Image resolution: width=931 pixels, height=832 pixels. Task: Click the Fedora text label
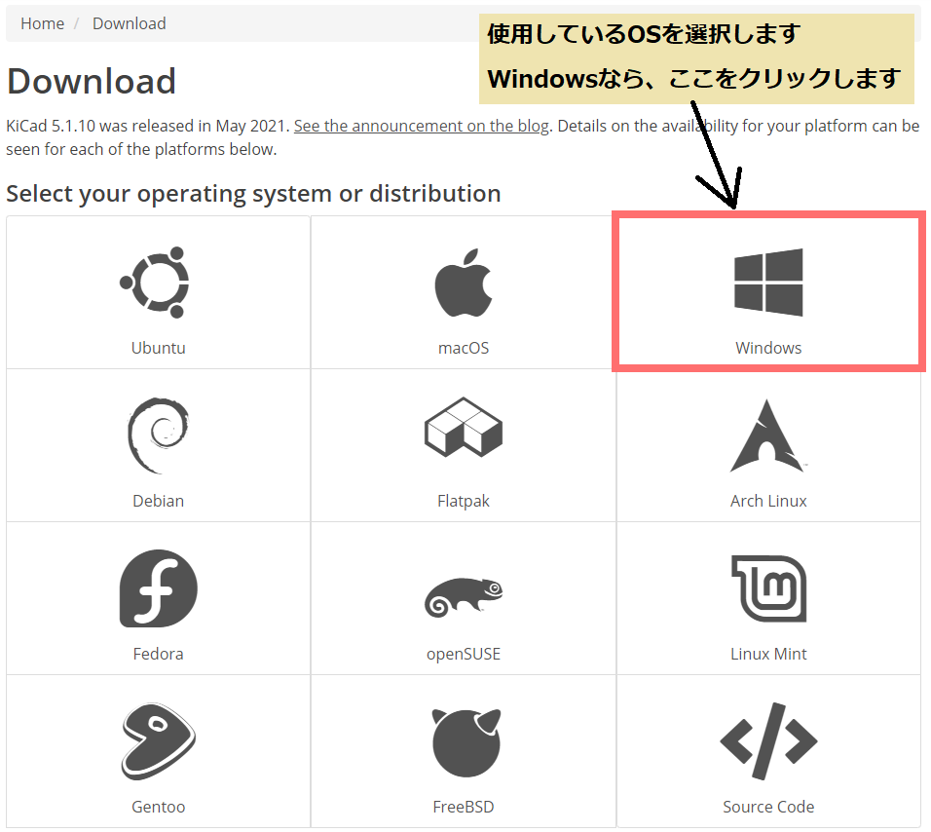pyautogui.click(x=159, y=654)
